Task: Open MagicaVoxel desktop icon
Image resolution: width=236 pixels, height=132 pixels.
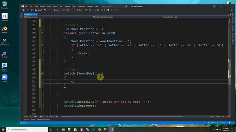Action: point(4,42)
